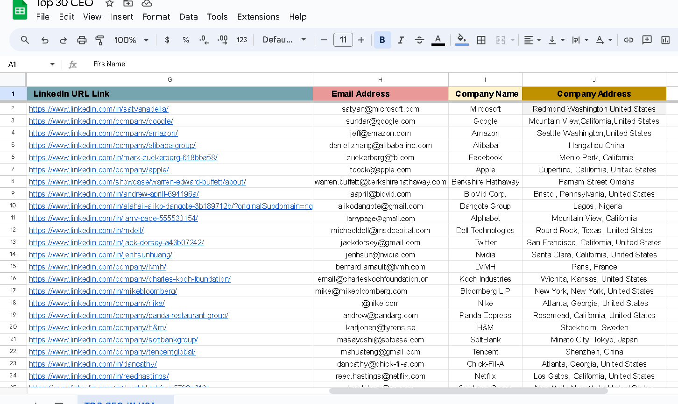
Task: Open more number formats (123)
Action: [242, 40]
